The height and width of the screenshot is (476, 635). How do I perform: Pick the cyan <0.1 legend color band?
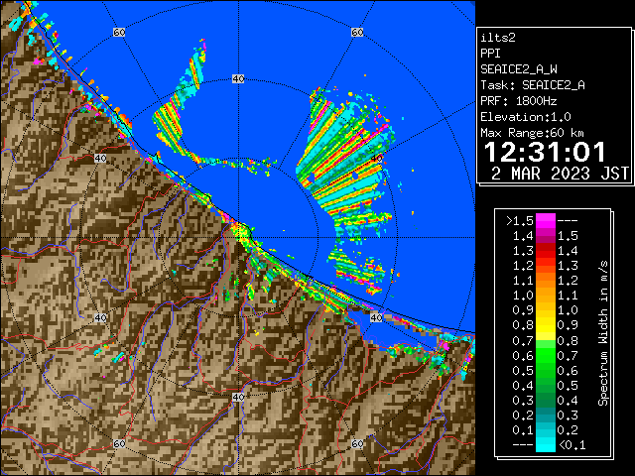point(546,444)
